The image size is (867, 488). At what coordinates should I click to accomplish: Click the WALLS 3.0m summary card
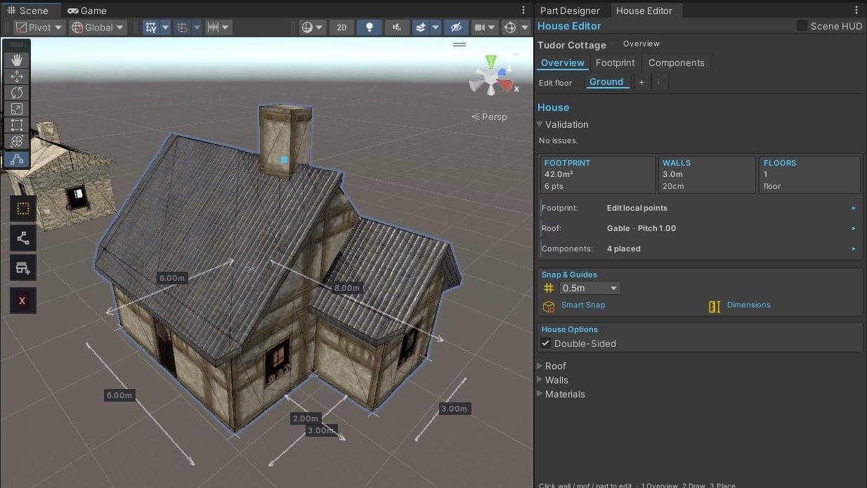(707, 175)
